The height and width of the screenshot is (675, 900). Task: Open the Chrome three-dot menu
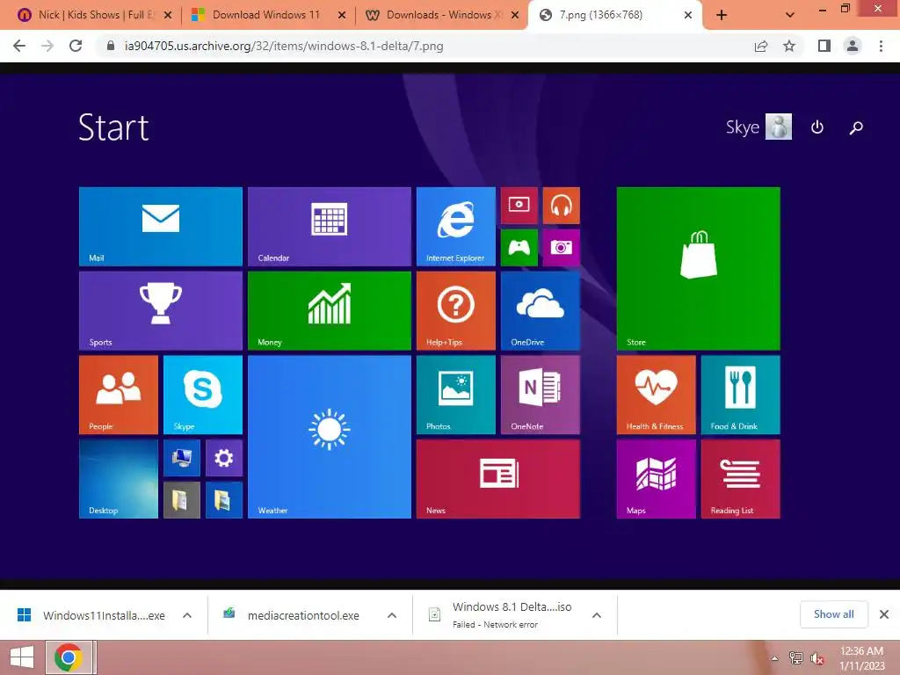pos(881,46)
